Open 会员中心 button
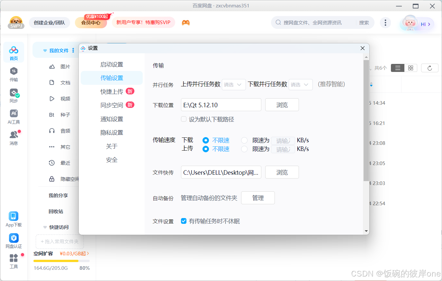The image size is (442, 281). pyautogui.click(x=91, y=22)
